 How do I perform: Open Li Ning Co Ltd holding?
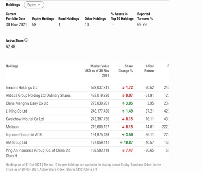pos(16,111)
